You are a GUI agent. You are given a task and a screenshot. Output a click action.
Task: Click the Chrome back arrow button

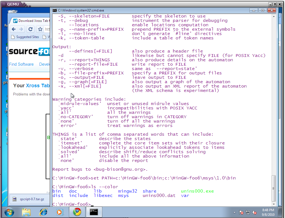pyautogui.click(x=13, y=29)
